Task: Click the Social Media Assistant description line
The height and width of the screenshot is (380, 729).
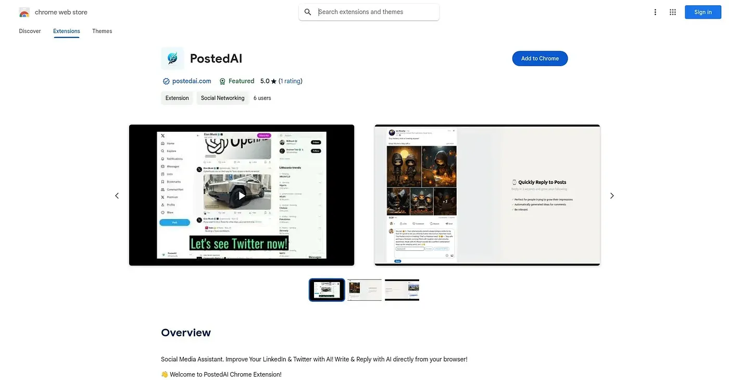Action: (314, 359)
